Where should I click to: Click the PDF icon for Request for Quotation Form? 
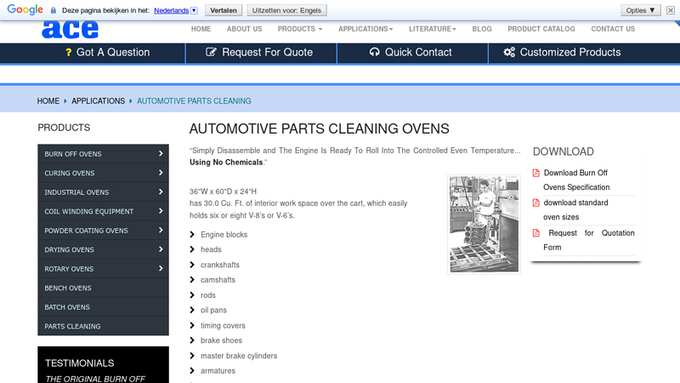[536, 232]
